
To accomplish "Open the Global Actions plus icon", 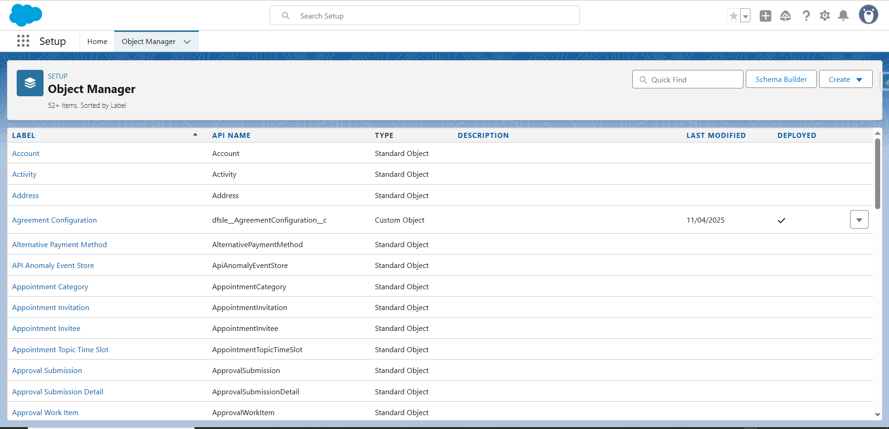I will [765, 16].
